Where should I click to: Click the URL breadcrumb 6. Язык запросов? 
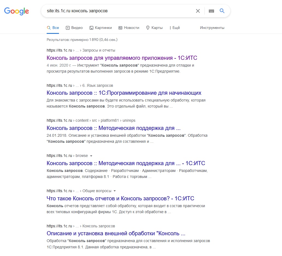click(98, 86)
